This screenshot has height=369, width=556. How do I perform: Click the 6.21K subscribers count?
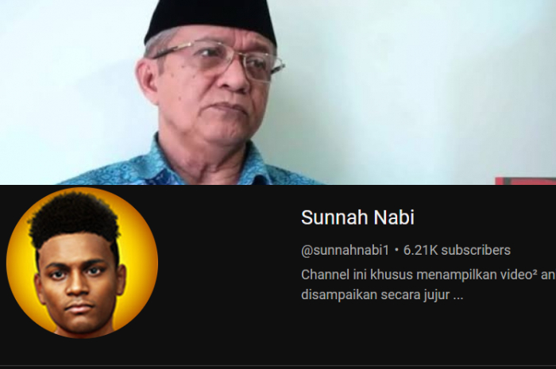[457, 250]
